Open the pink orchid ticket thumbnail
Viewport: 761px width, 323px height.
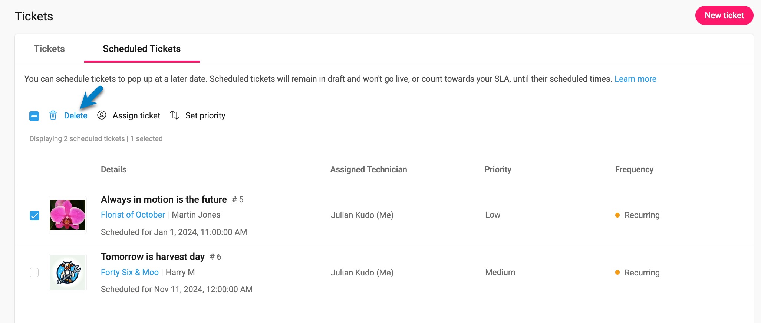[67, 215]
